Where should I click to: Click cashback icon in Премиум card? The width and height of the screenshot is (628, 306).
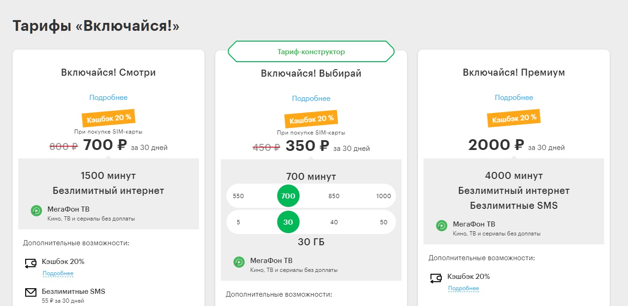[436, 278]
